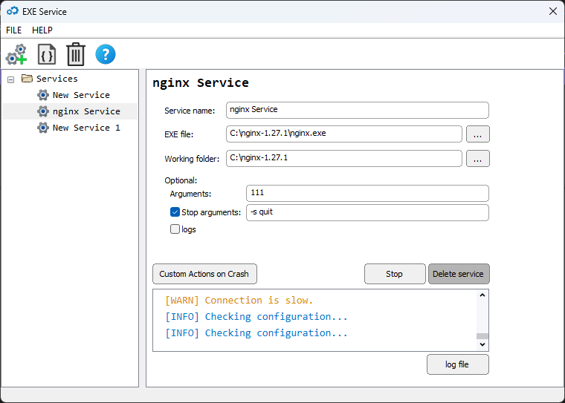This screenshot has width=565, height=403.
Task: Click the log scrollbar up arrow
Action: coord(482,295)
